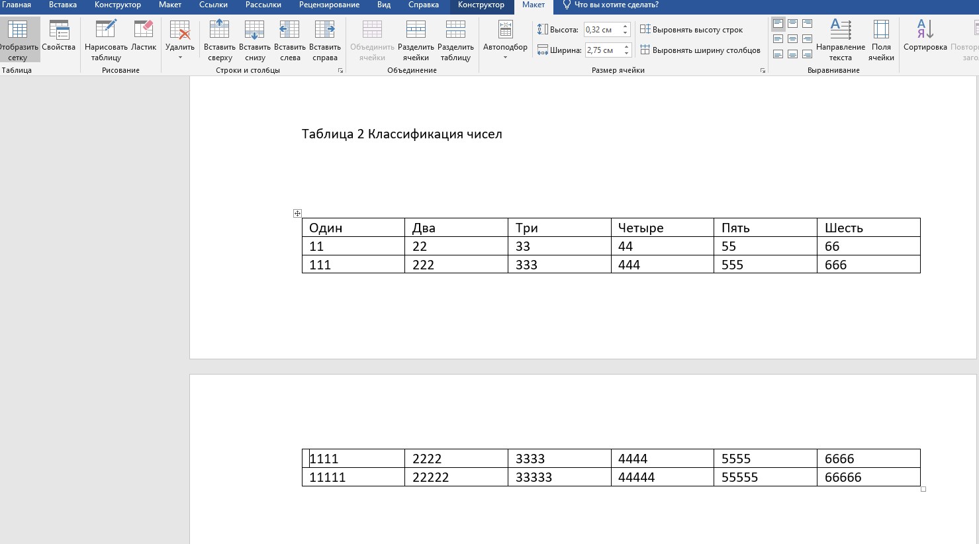Click Разделить ячейки
Image resolution: width=979 pixels, height=544 pixels.
(x=416, y=40)
